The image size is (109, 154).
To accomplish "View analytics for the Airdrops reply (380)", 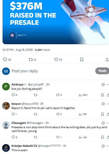I will pyautogui.click(x=83, y=95).
